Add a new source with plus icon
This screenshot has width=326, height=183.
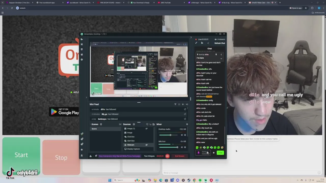(134, 124)
